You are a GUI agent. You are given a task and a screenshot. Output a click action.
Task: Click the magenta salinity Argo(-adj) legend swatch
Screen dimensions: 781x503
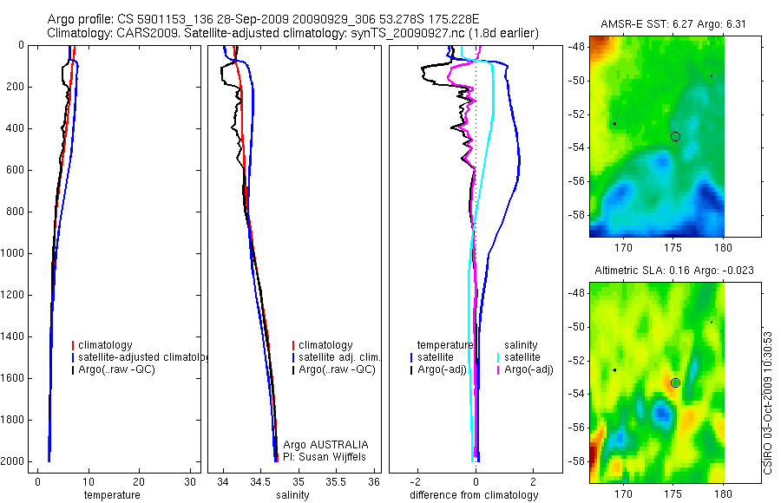click(498, 370)
